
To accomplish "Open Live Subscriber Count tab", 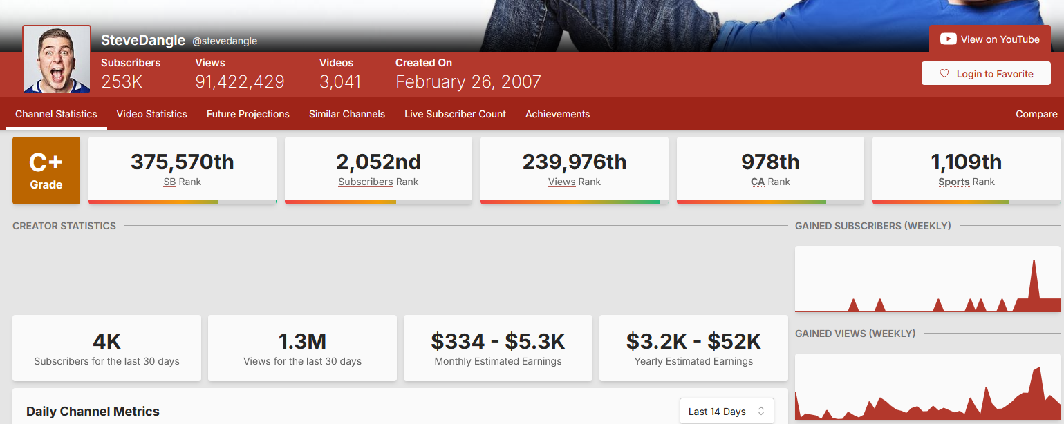I will pos(456,114).
